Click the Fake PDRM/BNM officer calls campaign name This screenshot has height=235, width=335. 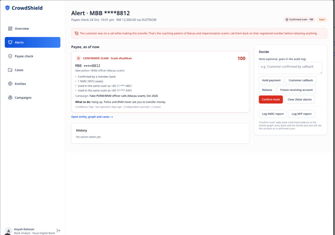coord(124,96)
